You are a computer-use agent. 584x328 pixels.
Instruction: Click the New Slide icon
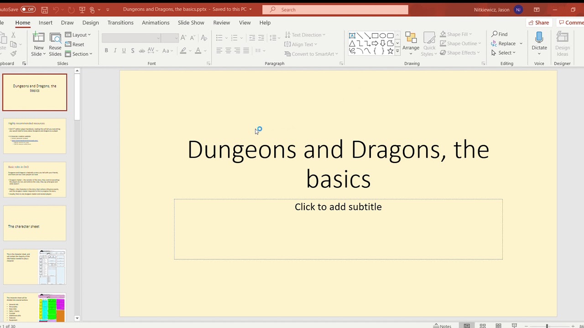coord(39,39)
